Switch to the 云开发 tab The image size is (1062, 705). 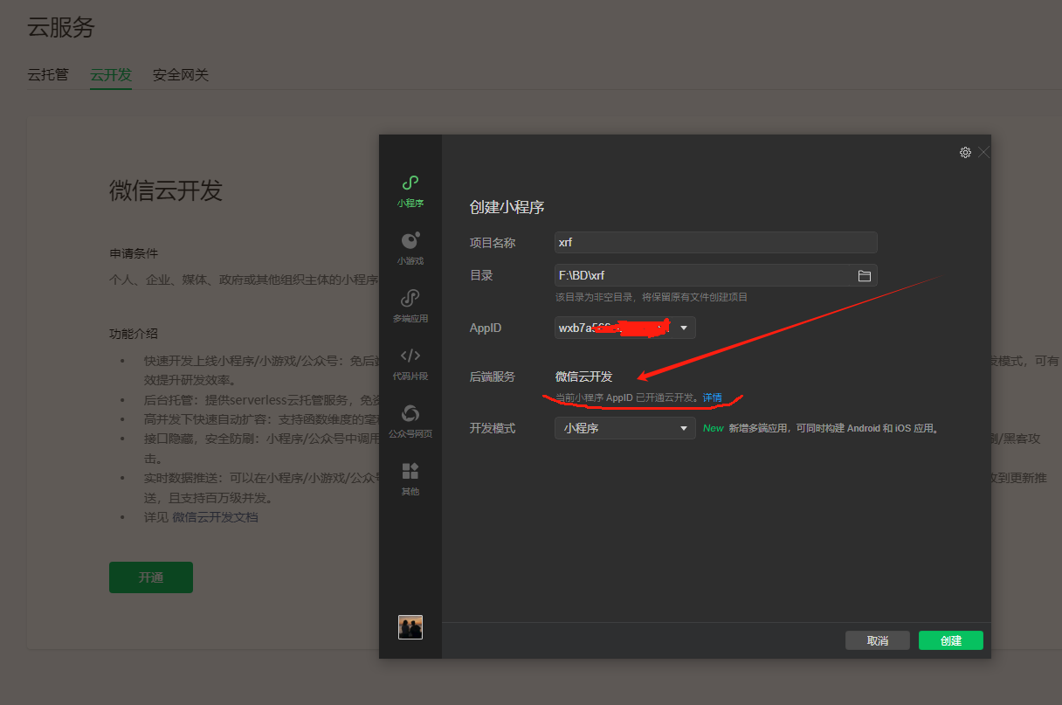point(111,75)
